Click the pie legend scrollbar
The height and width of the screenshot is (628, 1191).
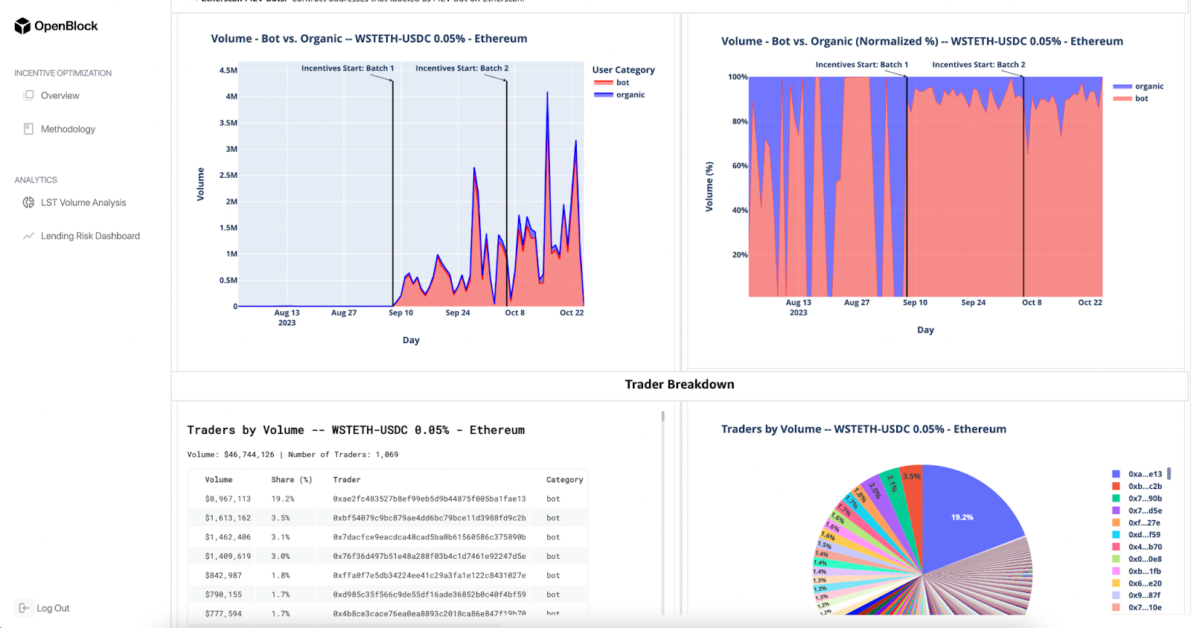coord(1169,473)
